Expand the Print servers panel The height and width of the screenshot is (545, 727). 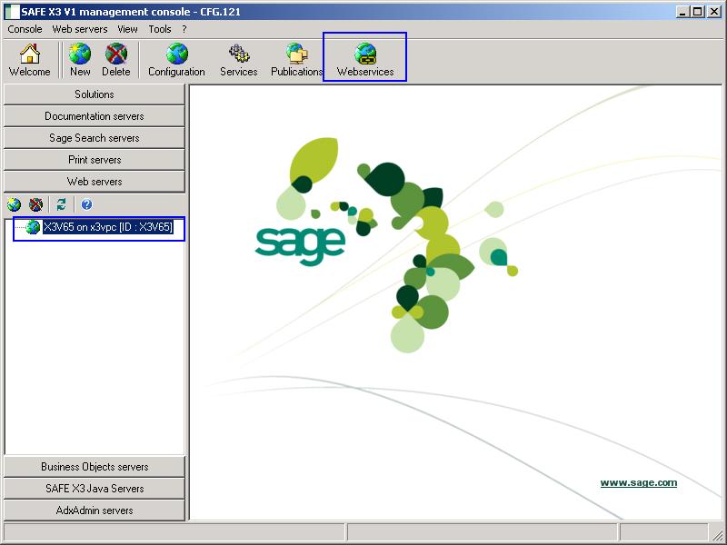click(x=95, y=160)
